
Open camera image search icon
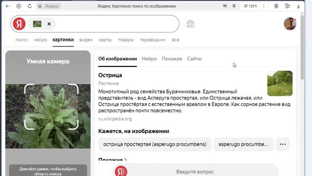(x=190, y=24)
